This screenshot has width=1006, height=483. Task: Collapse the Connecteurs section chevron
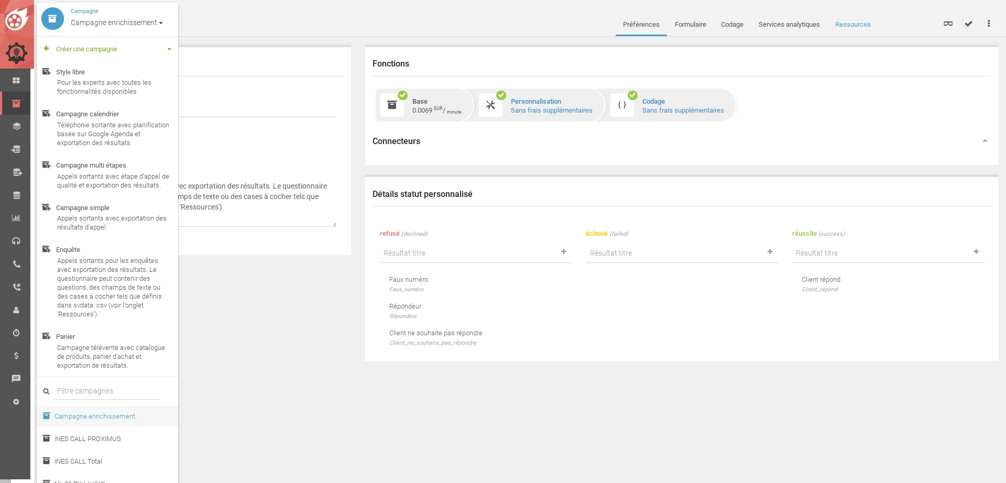click(985, 141)
